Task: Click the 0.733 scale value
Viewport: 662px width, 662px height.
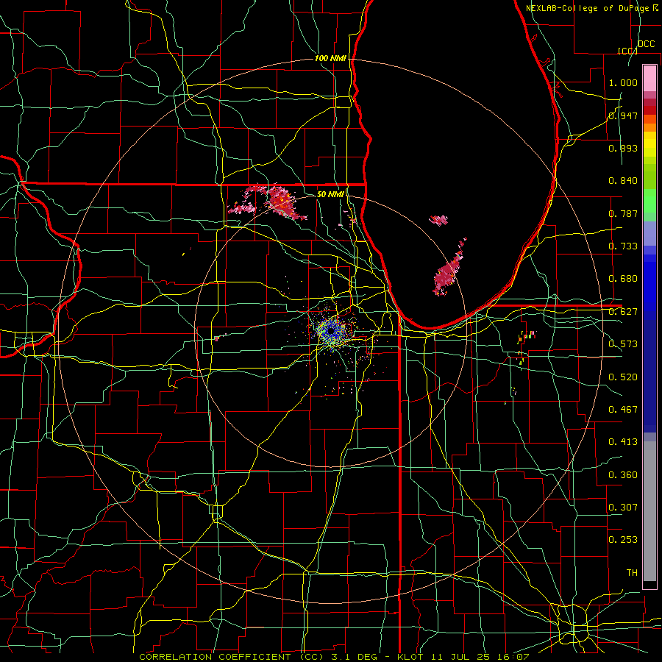Action: 623,246
